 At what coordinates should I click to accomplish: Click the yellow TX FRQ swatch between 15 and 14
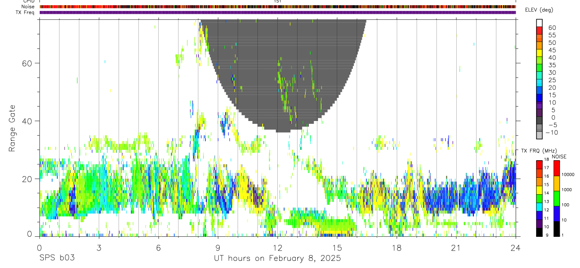point(539,190)
